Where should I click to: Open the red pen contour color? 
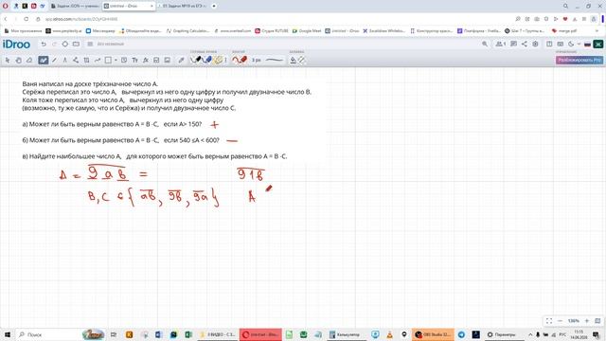pos(240,60)
